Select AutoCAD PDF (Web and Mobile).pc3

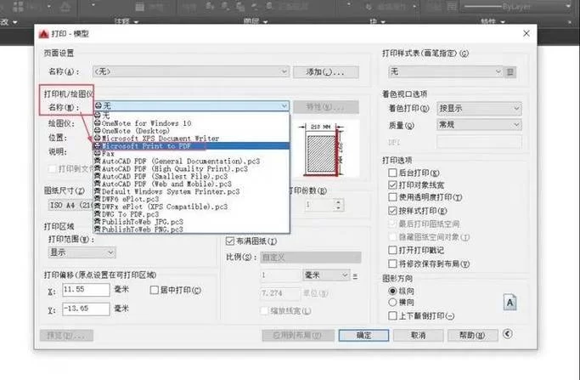(x=191, y=184)
